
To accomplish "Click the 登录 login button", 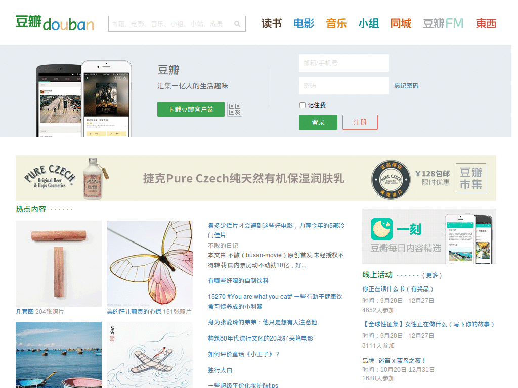I will [x=318, y=122].
